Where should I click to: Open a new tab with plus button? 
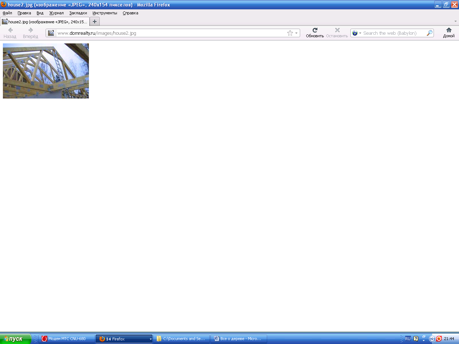coord(95,21)
